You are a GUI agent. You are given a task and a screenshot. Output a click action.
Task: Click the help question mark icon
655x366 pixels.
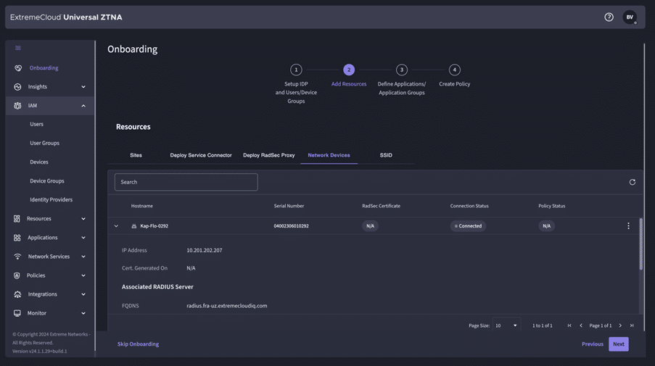(x=609, y=17)
